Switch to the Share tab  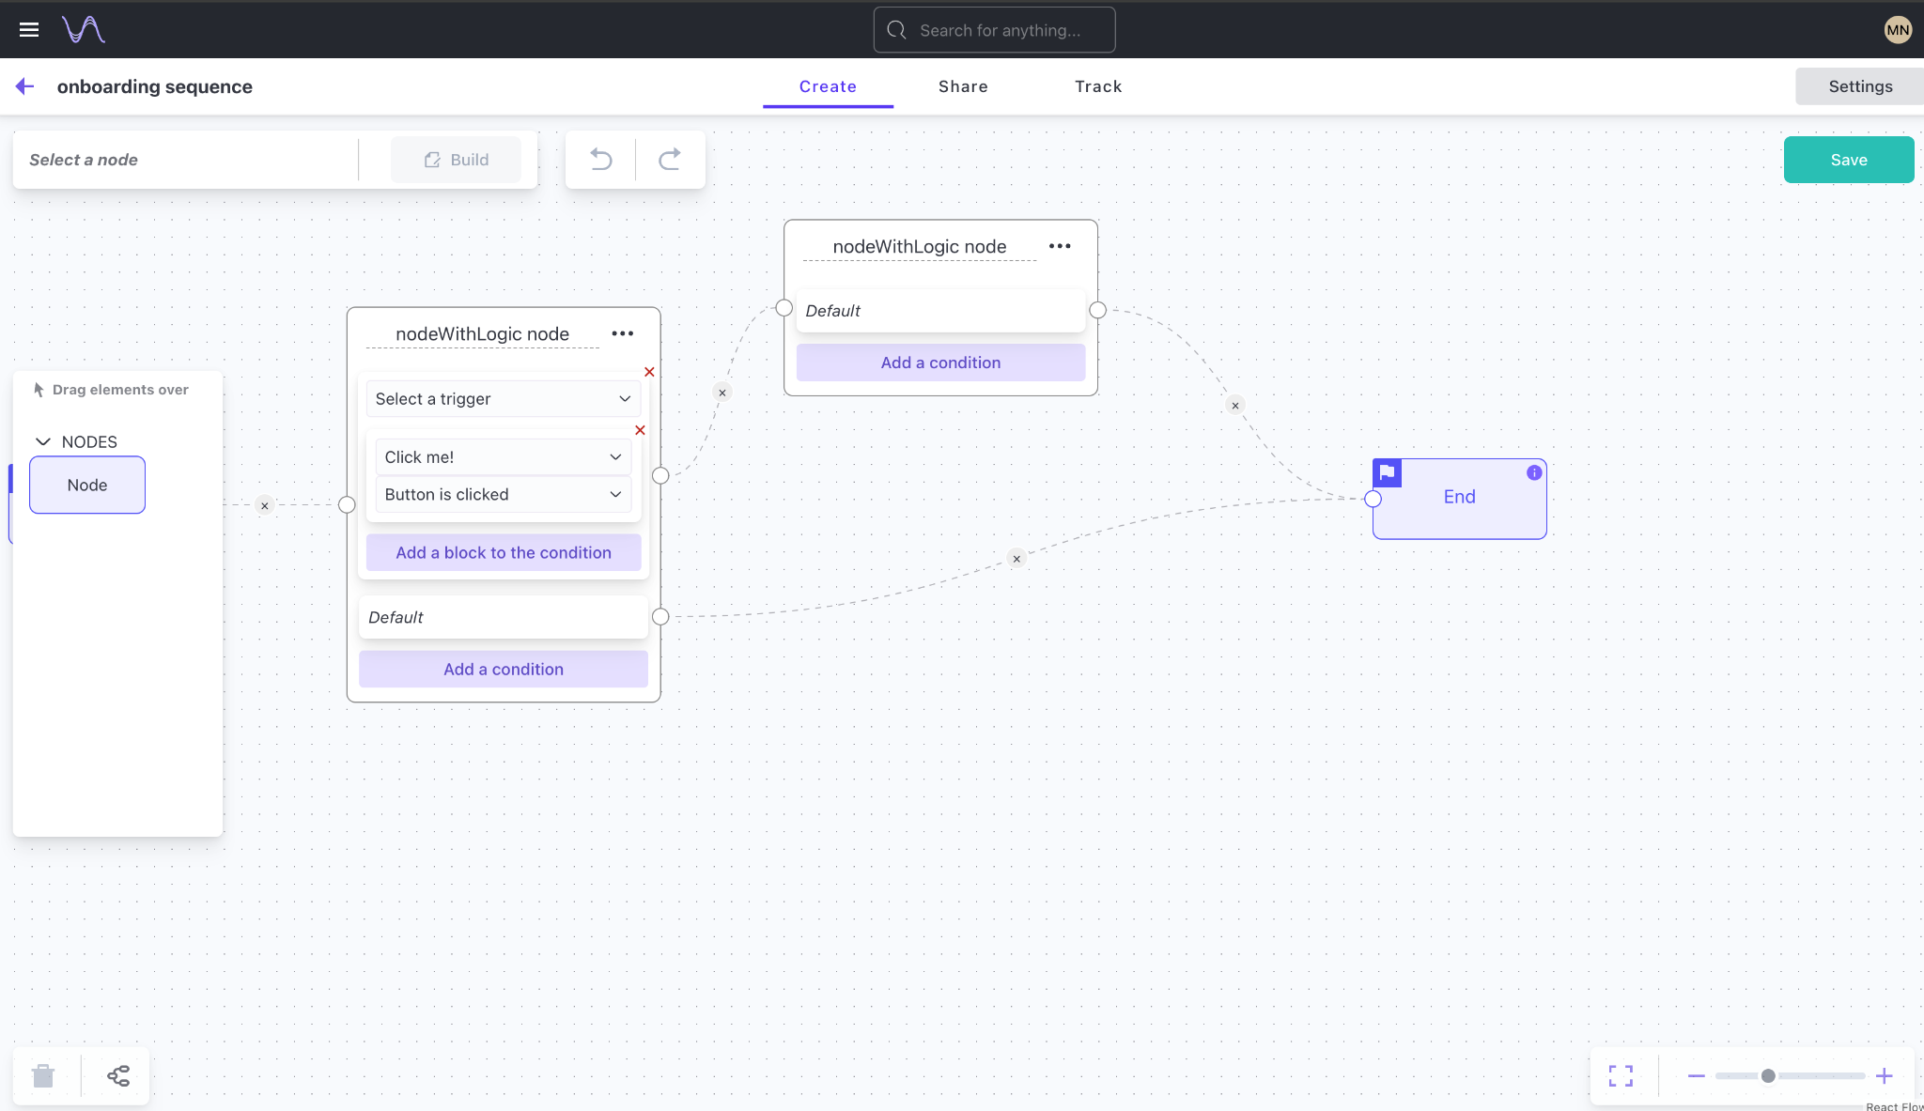pyautogui.click(x=962, y=86)
